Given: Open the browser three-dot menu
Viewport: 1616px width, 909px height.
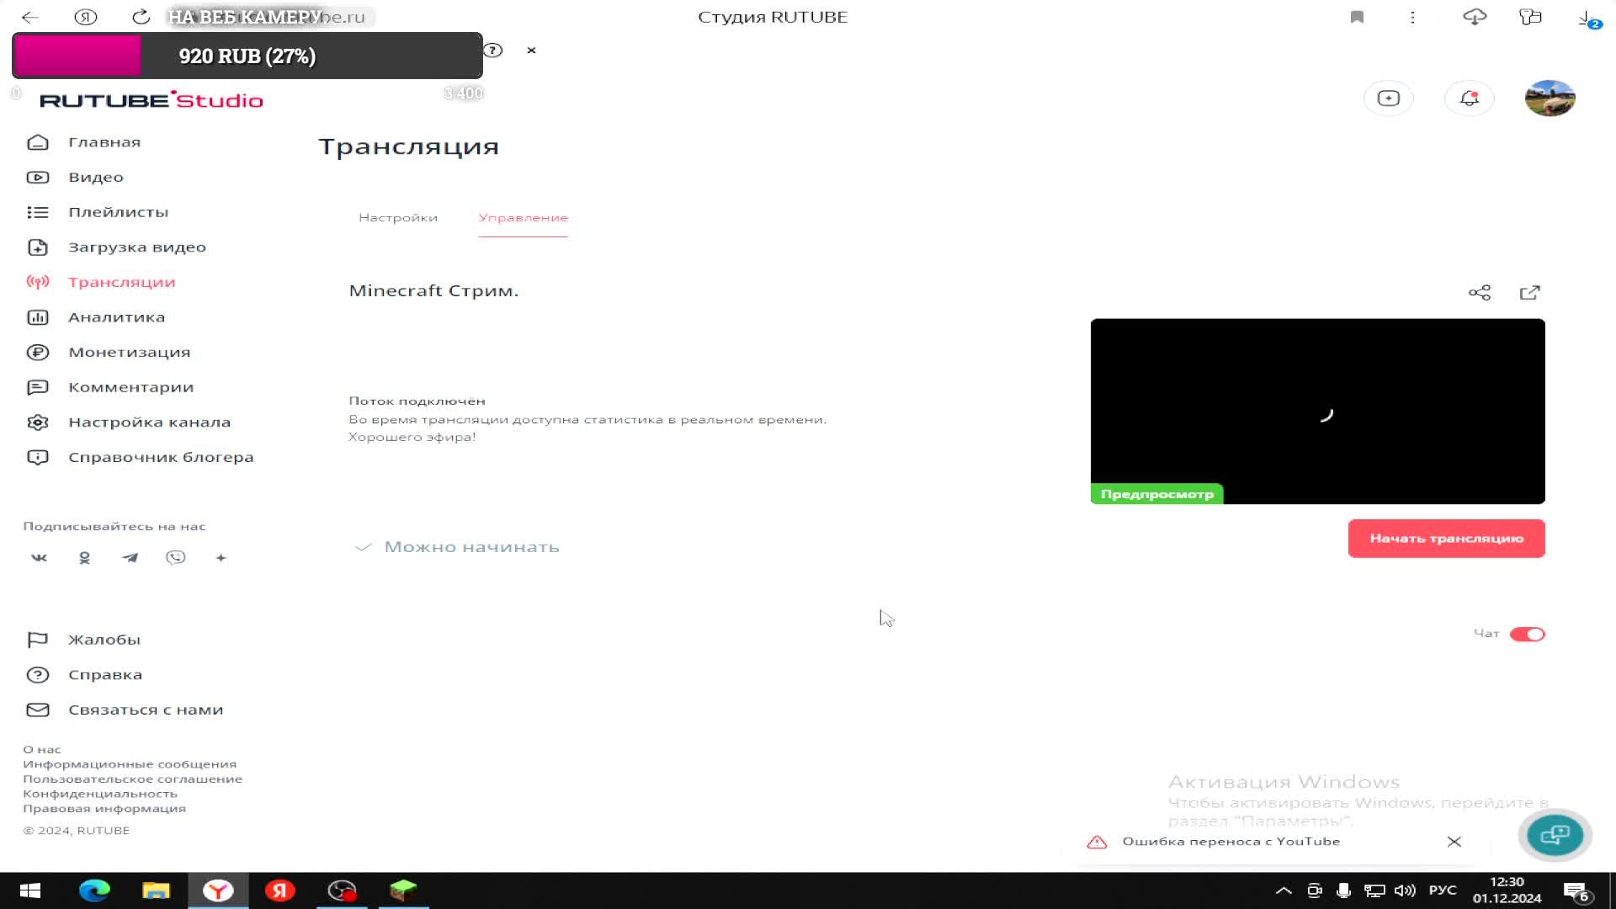Looking at the screenshot, I should (x=1412, y=17).
